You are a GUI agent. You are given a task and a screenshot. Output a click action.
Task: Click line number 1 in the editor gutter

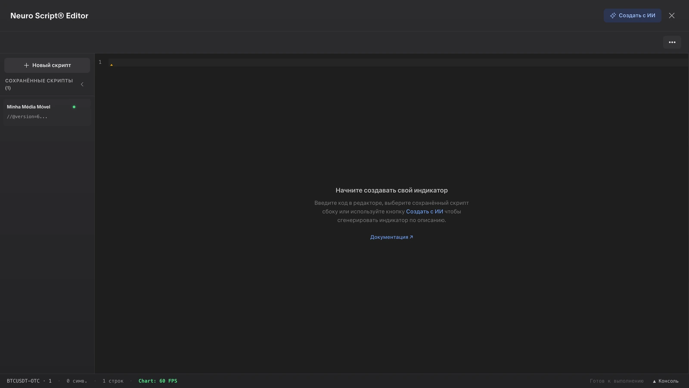pyautogui.click(x=100, y=62)
